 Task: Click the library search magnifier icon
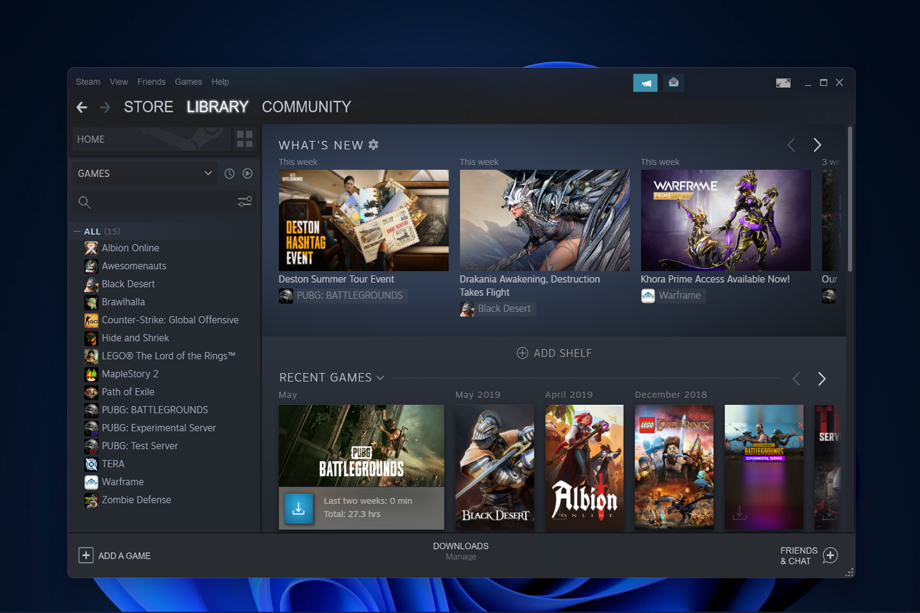pos(84,202)
